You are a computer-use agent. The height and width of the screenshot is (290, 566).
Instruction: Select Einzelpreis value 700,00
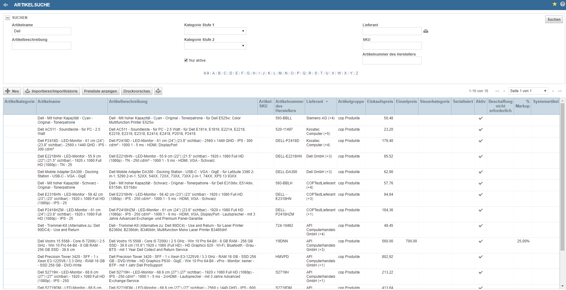tap(411, 241)
